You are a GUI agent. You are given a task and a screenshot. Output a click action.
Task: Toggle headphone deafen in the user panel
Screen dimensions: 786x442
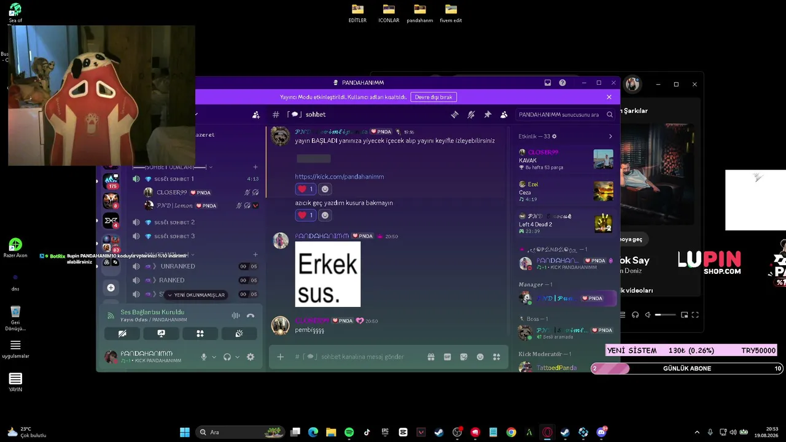point(227,357)
